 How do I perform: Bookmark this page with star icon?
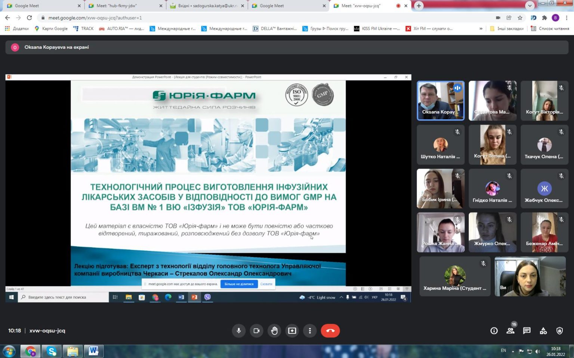point(520,18)
